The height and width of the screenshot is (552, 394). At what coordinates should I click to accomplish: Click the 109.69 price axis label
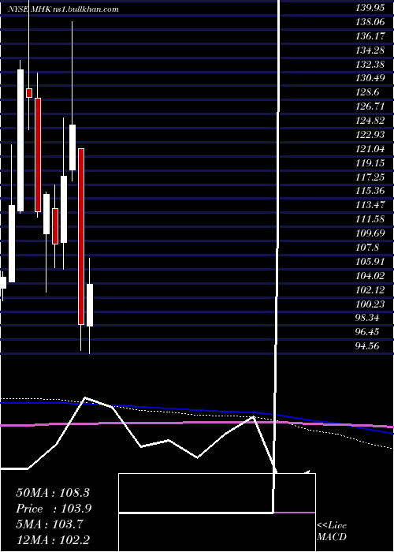370,233
